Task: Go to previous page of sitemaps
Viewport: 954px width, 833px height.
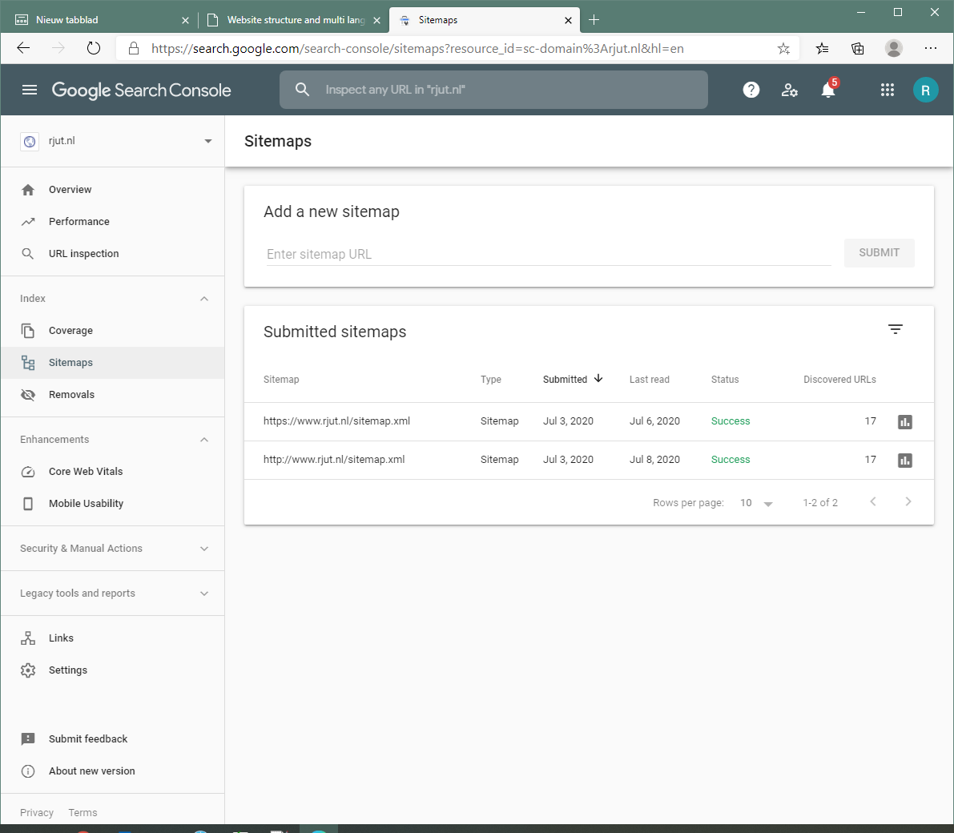Action: 872,501
